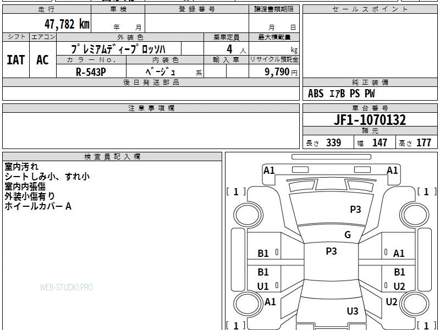Click the 車台番号 header
Viewport: 440px width, 330px height.
[x=370, y=108]
